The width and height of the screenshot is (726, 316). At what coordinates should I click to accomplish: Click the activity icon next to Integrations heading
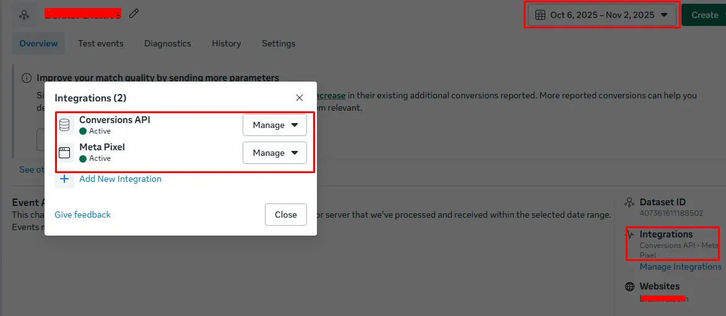coord(630,234)
